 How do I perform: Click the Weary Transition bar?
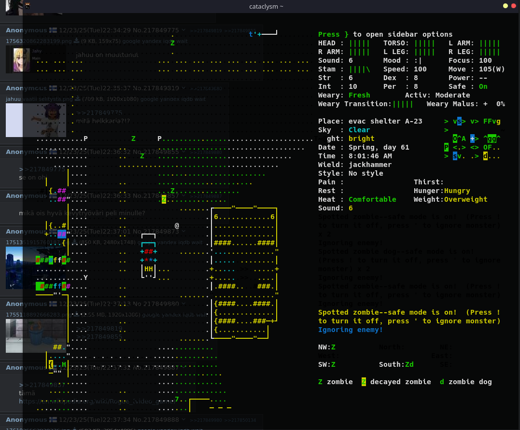pyautogui.click(x=403, y=104)
